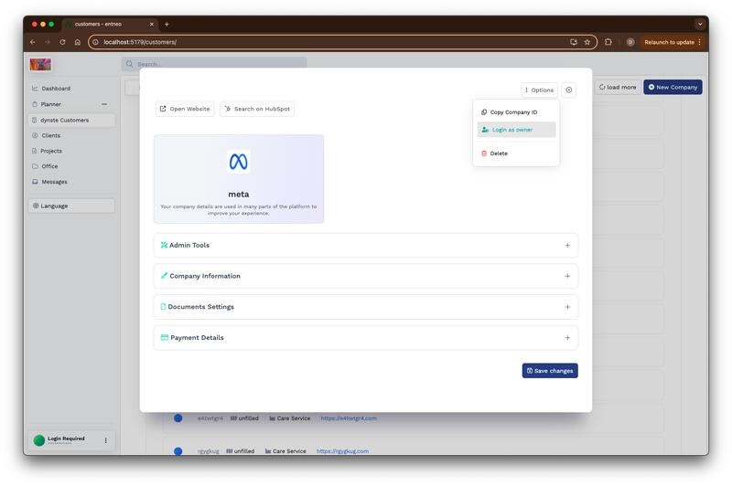The image size is (732, 486).
Task: Click Open Website button
Action: click(185, 109)
